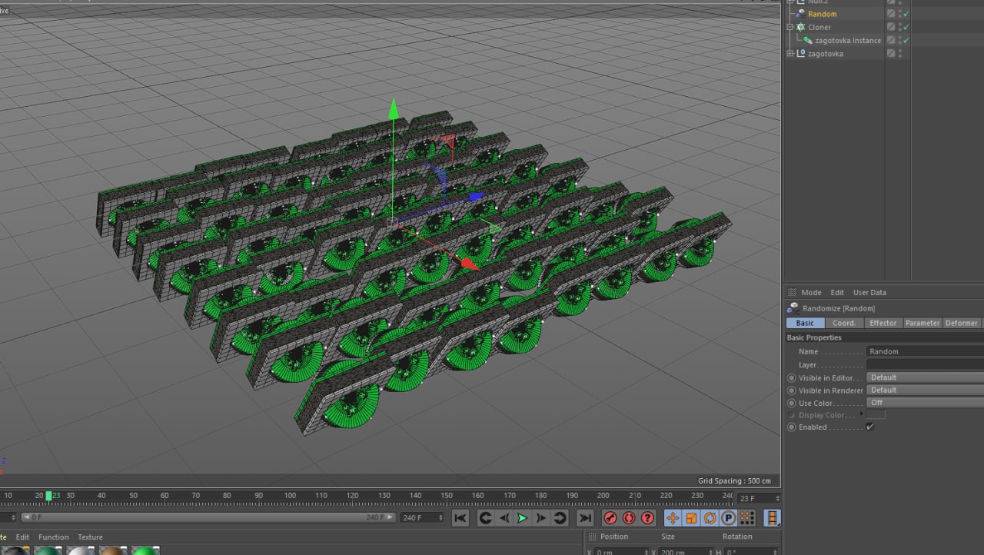Toggle Random visibility dots
Image resolution: width=984 pixels, height=555 pixels.
click(x=899, y=14)
